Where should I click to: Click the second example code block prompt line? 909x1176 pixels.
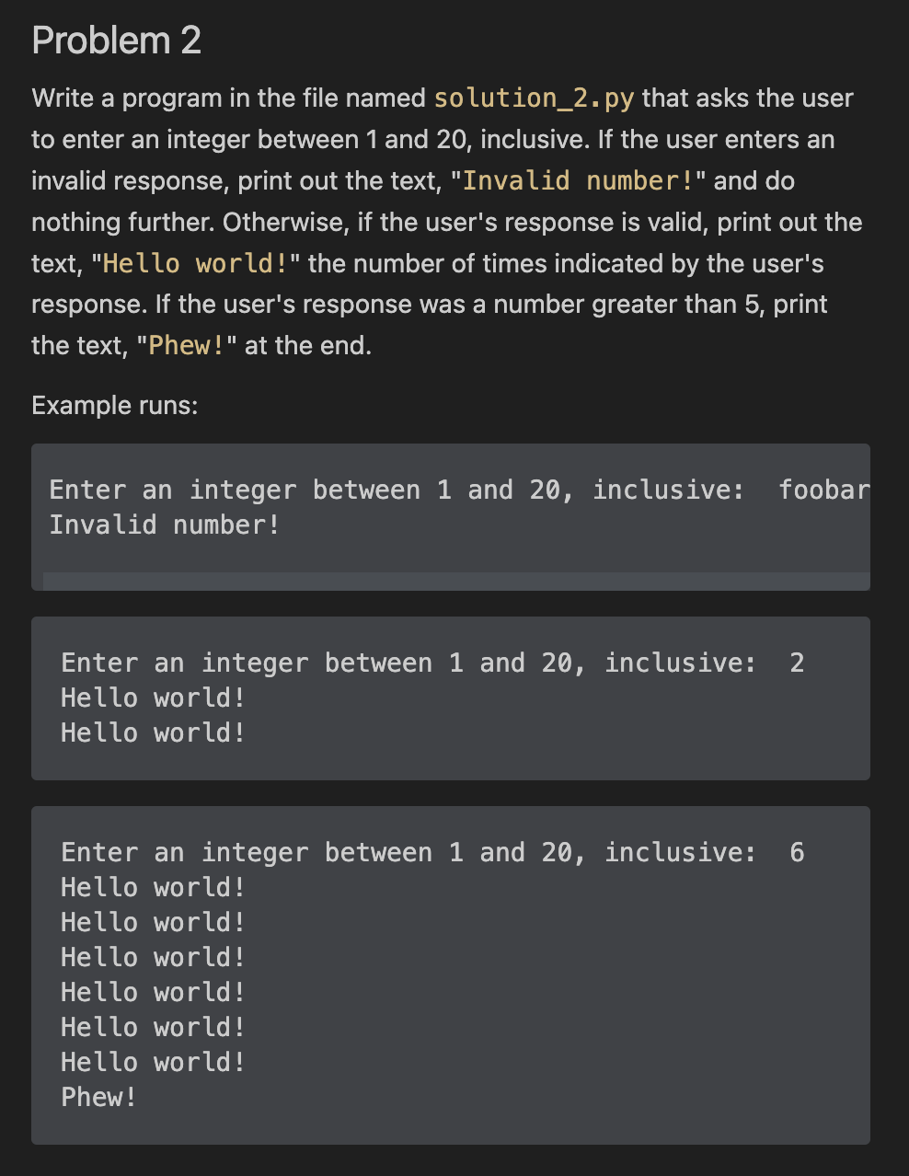point(432,663)
